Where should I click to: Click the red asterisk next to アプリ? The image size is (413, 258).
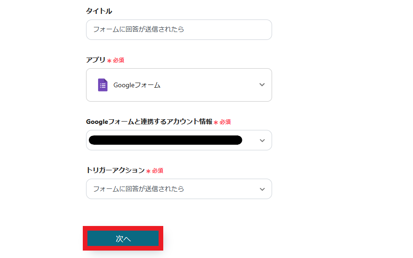[x=109, y=61]
